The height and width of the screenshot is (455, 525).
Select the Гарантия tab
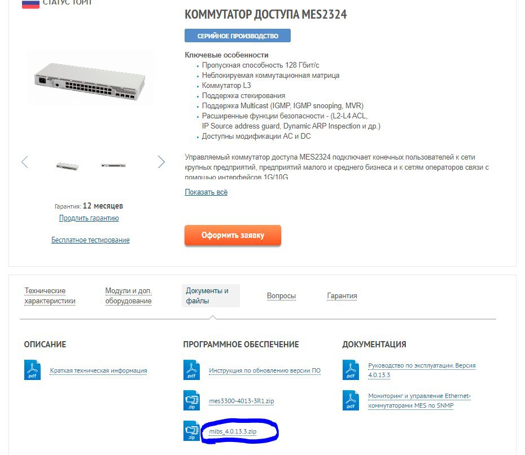pyautogui.click(x=342, y=296)
